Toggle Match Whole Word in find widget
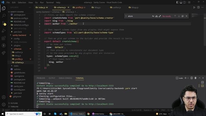Viewport: 206px width, 116px height. click(x=156, y=16)
